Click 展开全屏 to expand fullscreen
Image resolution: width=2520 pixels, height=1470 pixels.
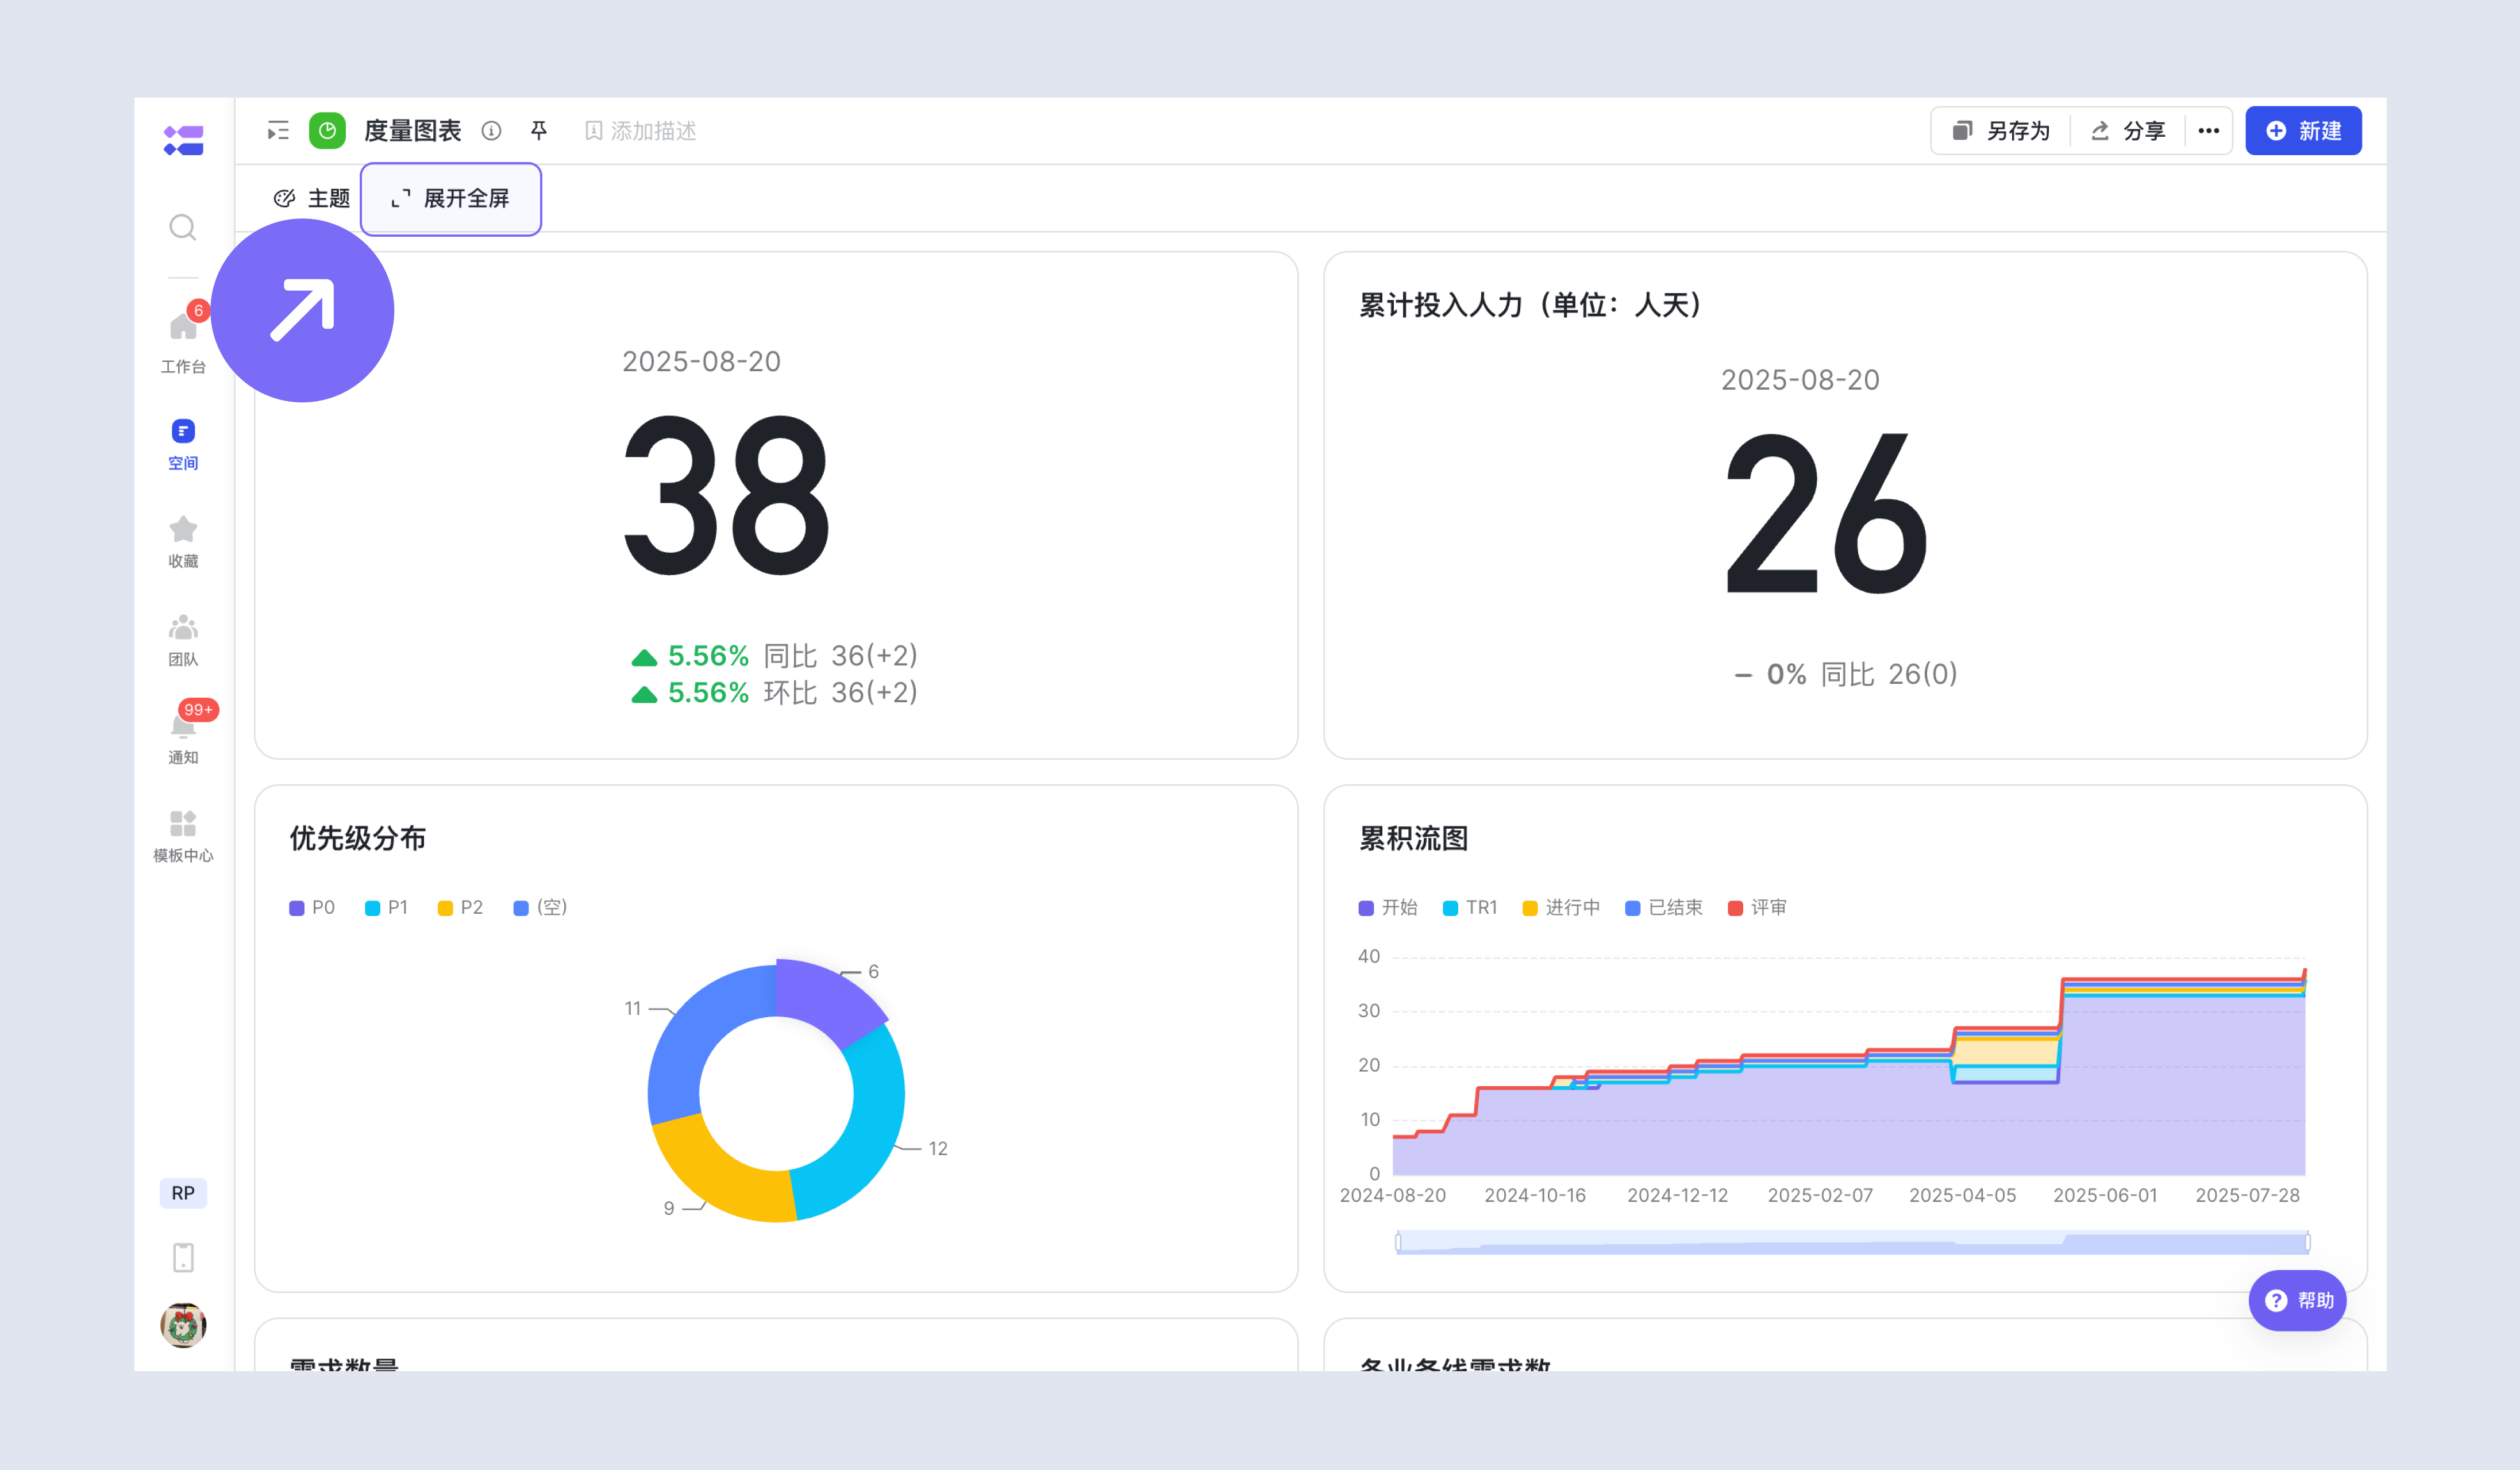[451, 199]
